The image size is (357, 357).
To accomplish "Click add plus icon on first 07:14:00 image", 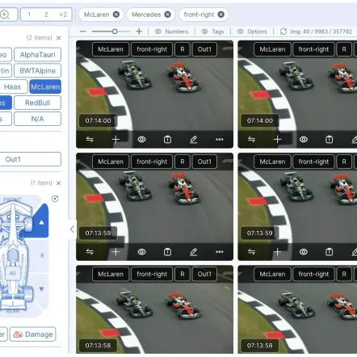I will point(115,139).
